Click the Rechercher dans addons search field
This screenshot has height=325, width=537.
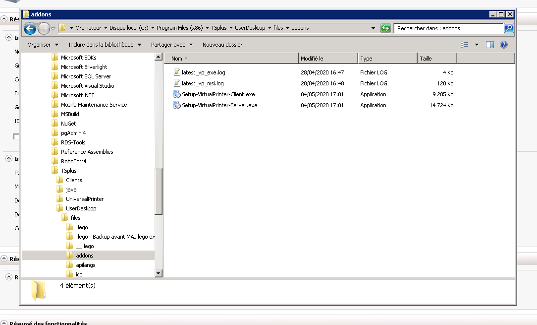446,28
